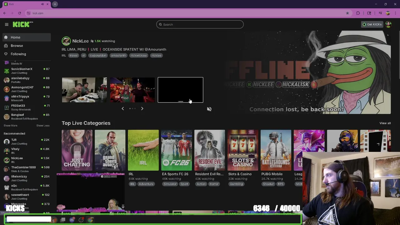Open lifeismizzy recommended channel
The width and height of the screenshot is (400, 225).
pos(27,178)
